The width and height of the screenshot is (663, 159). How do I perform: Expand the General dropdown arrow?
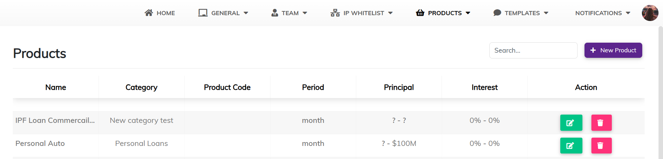[x=246, y=13]
